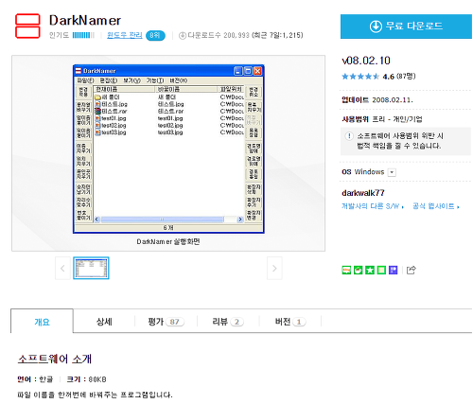
Task: Click the red DarkNamer logo icon
Action: click(x=27, y=26)
